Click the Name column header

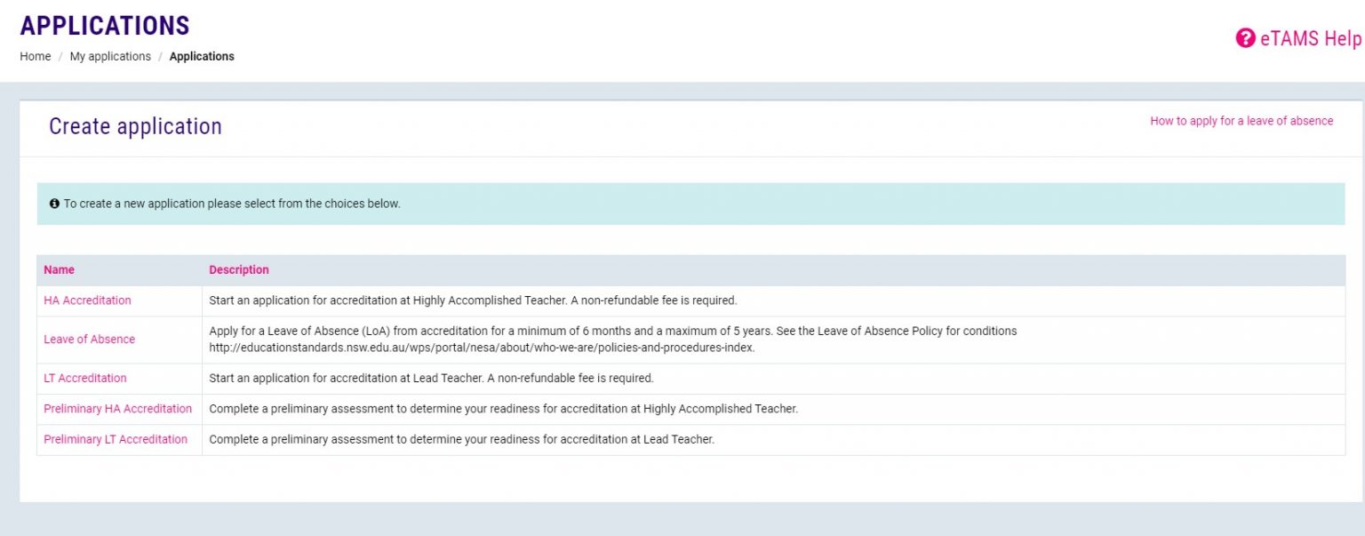60,269
